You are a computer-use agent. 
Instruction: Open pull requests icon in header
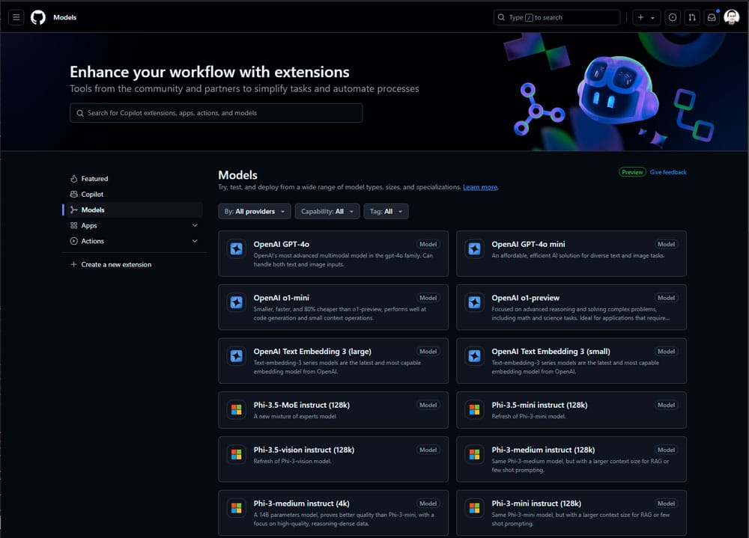pyautogui.click(x=692, y=17)
